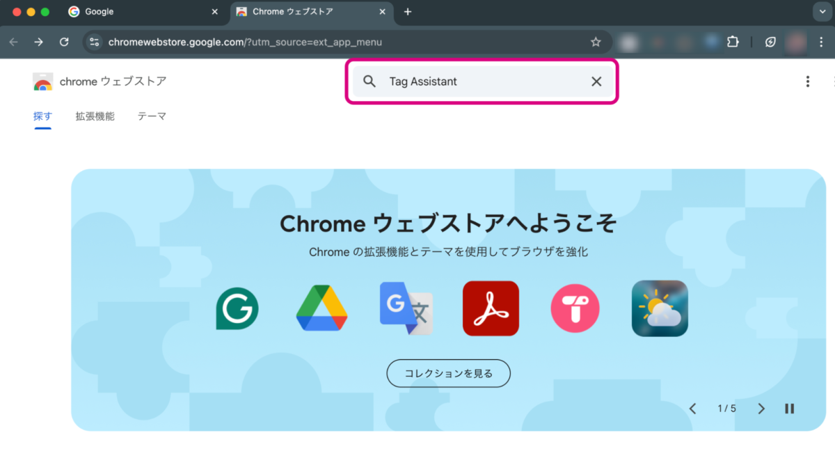
Task: View site information icon in address bar
Action: coord(95,42)
